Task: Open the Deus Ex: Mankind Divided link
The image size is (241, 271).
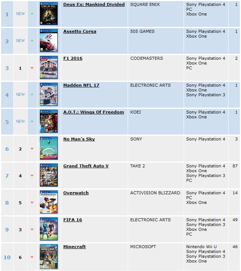Action: 94,4
